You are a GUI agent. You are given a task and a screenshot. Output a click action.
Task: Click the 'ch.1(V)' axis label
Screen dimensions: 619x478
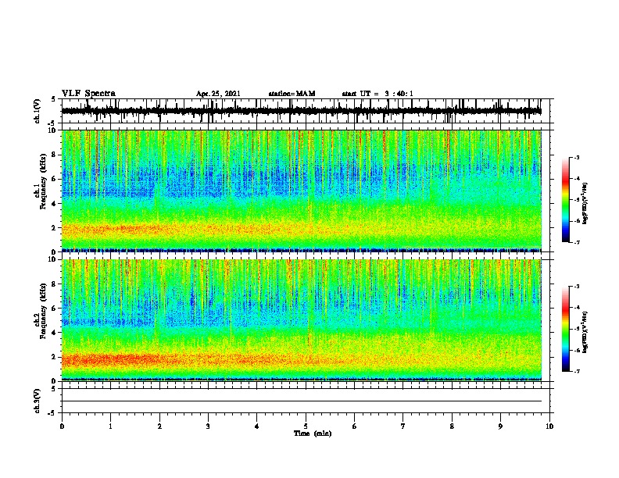pyautogui.click(x=38, y=111)
